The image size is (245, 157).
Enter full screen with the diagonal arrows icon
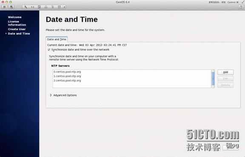243,2
